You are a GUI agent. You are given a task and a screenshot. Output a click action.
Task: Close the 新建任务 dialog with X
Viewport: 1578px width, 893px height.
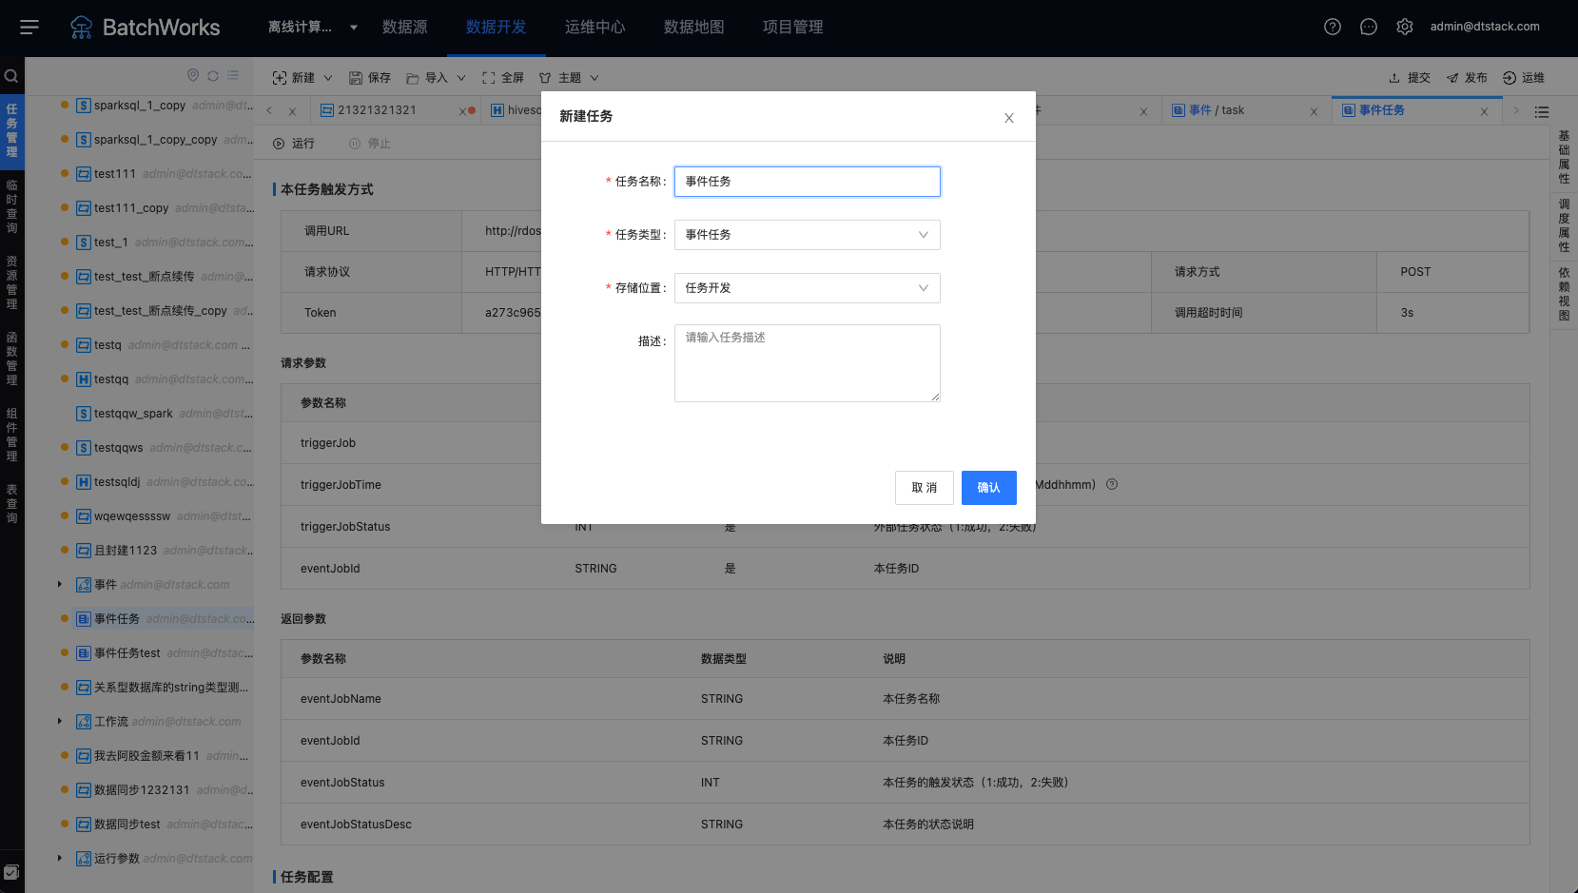click(1009, 118)
